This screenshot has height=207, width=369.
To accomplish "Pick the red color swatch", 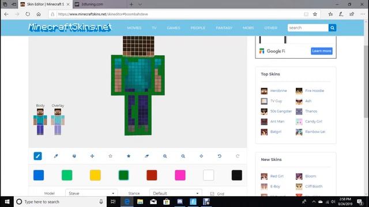I will [152, 175].
